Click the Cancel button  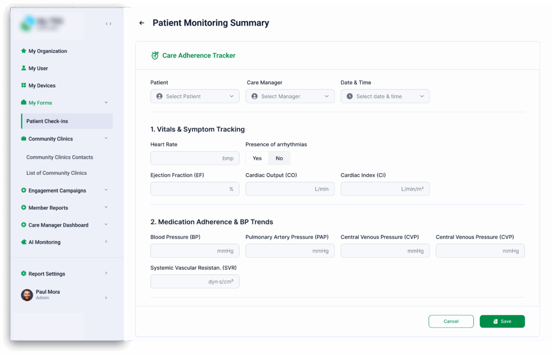tap(451, 321)
